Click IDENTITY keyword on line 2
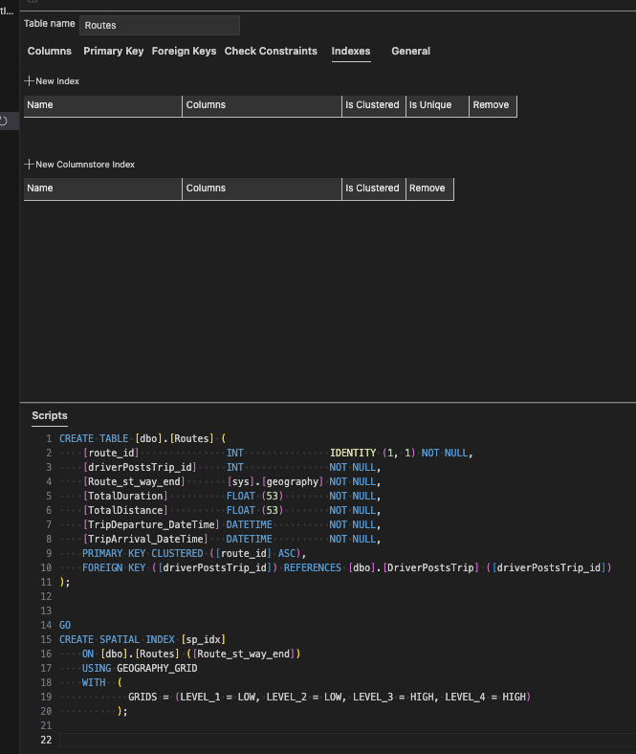The height and width of the screenshot is (754, 636). click(353, 453)
